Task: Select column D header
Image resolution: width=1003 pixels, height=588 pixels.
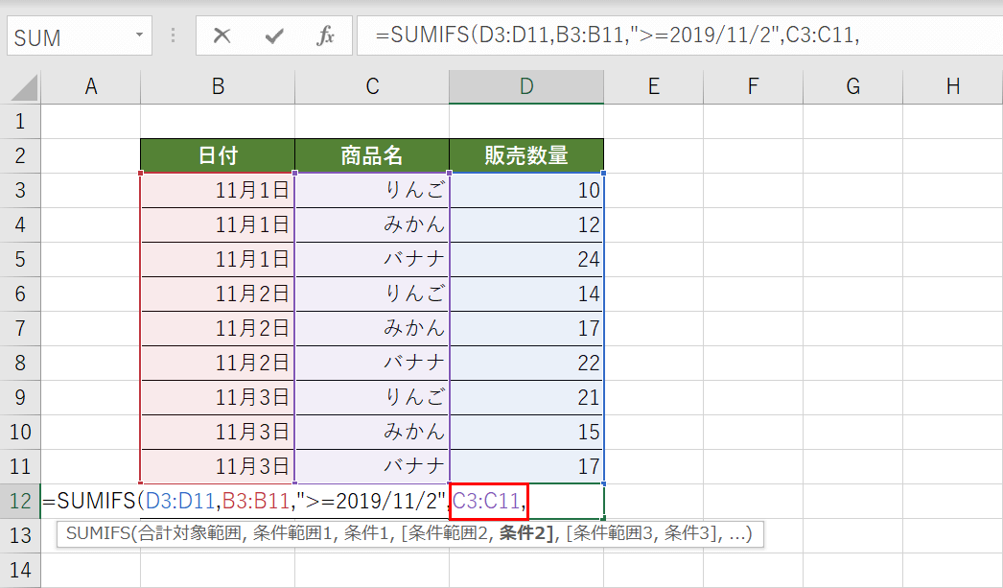Action: (525, 86)
